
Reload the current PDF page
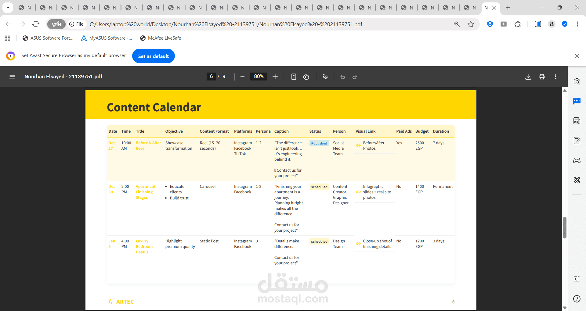[36, 24]
